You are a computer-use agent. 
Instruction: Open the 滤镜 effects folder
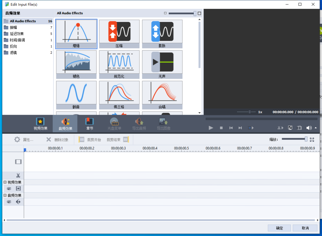[x=28, y=53]
